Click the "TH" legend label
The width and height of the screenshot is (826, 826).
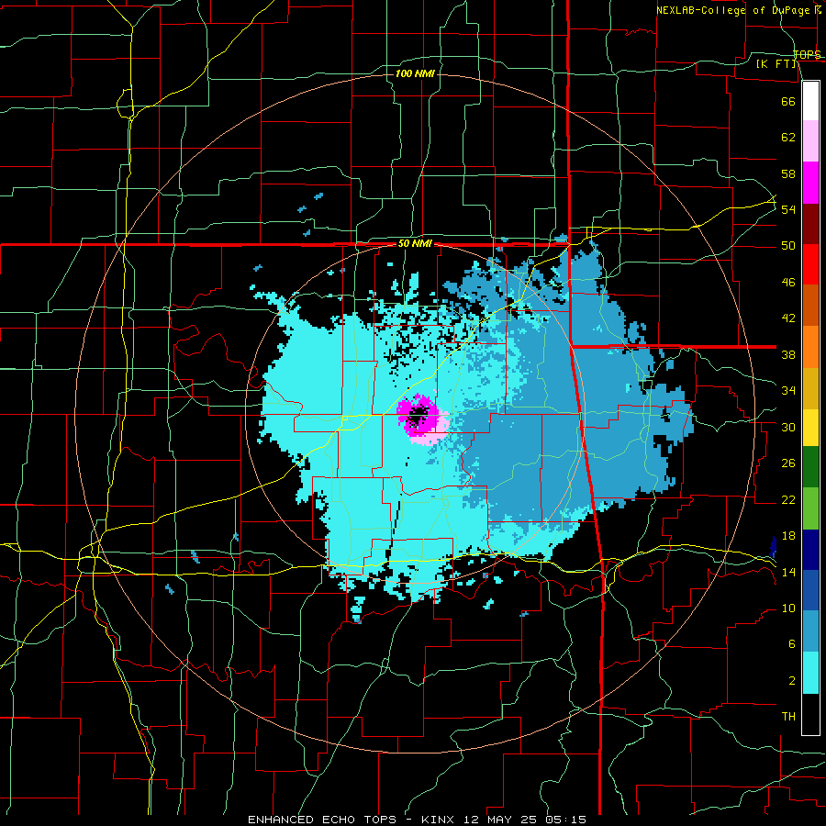788,717
